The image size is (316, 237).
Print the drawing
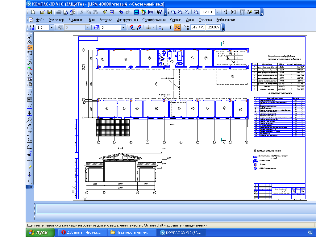tap(59, 12)
